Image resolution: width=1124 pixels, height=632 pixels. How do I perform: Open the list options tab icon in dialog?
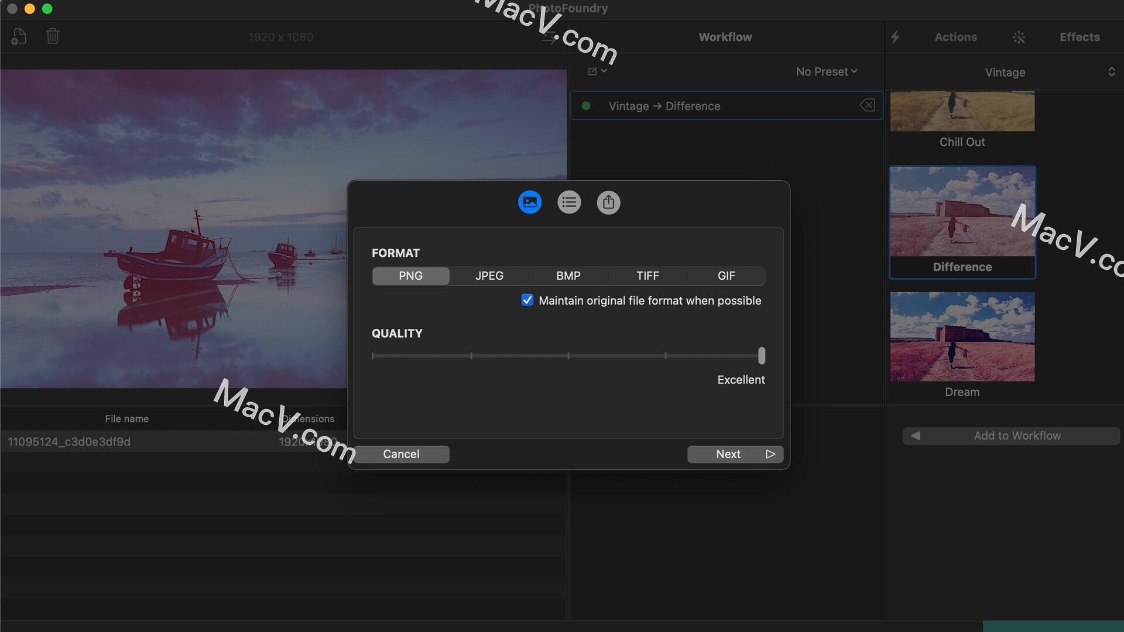pyautogui.click(x=569, y=202)
